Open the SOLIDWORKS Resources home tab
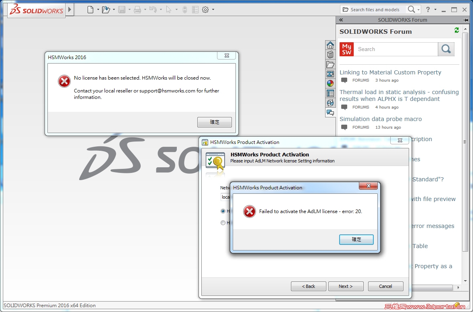 (330, 45)
